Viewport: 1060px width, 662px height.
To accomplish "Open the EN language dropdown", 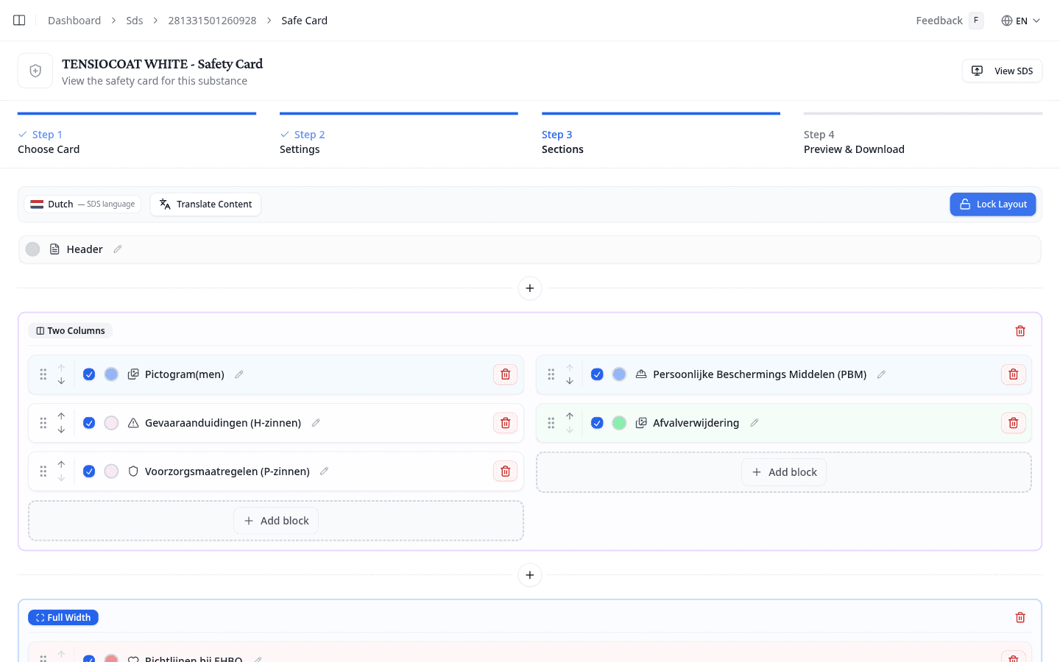I will point(1021,21).
